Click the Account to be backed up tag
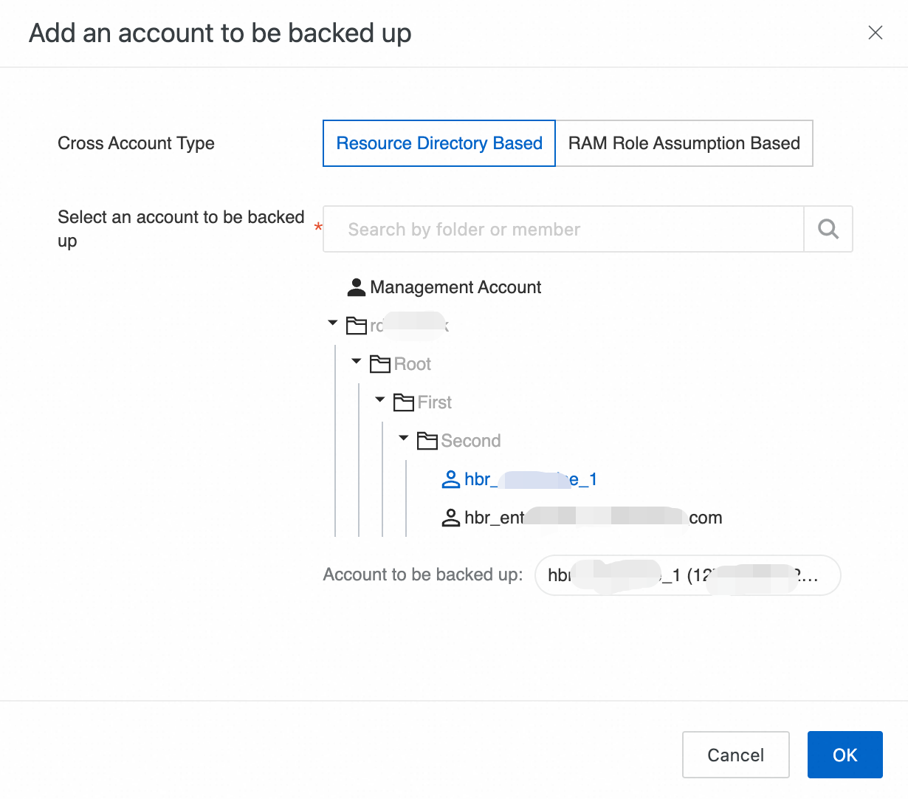The width and height of the screenshot is (908, 799). pyautogui.click(x=687, y=575)
